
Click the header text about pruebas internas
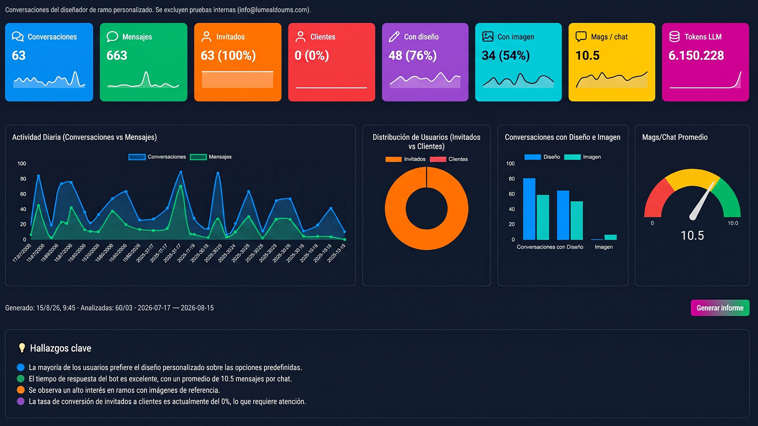pyautogui.click(x=158, y=10)
